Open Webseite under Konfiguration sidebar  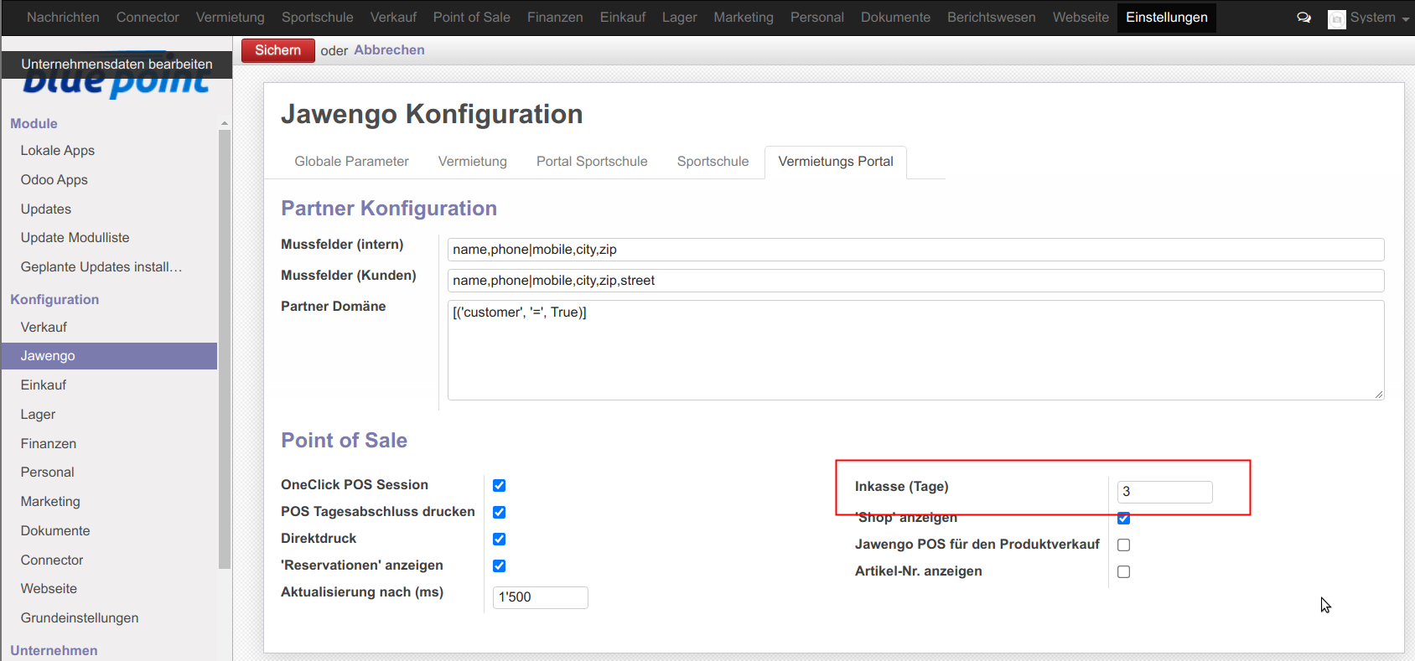coord(49,589)
